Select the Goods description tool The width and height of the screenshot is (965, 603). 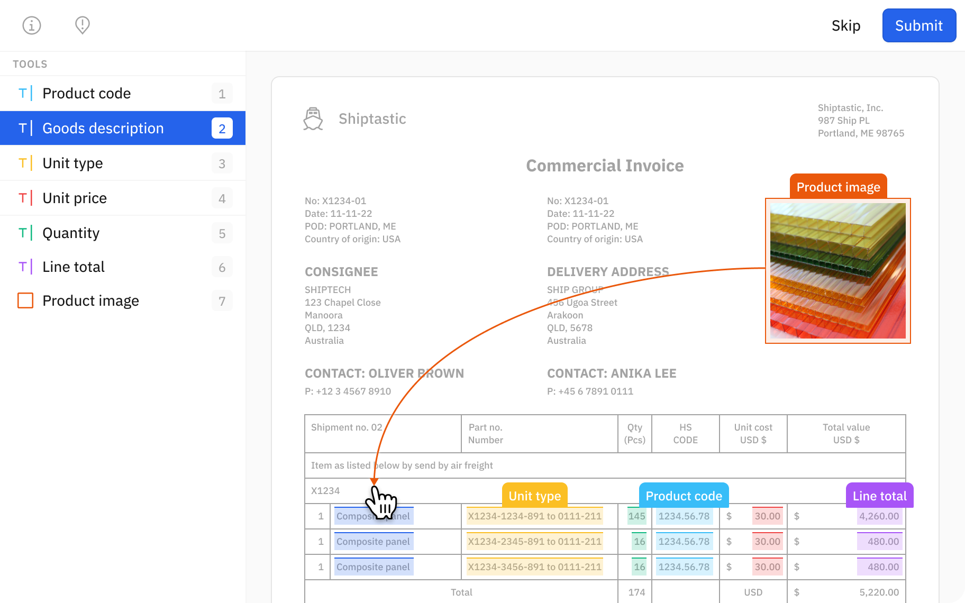pos(103,128)
